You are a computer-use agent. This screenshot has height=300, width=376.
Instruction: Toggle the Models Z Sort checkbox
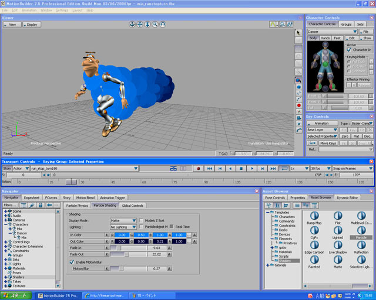pyautogui.click(x=142, y=220)
